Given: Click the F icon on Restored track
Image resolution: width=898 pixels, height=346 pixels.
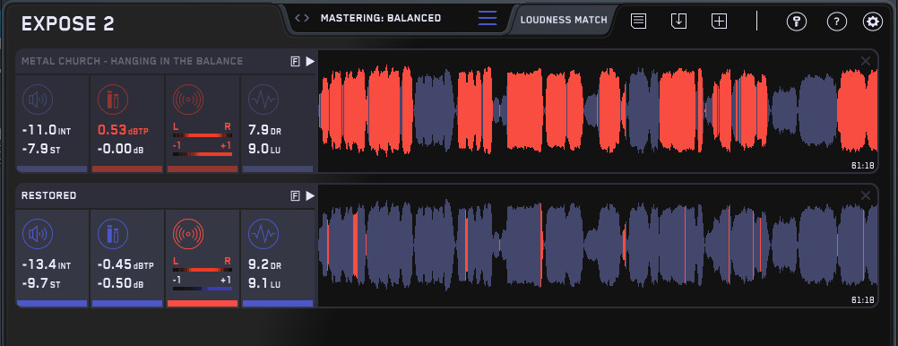Looking at the screenshot, I should click(x=295, y=196).
